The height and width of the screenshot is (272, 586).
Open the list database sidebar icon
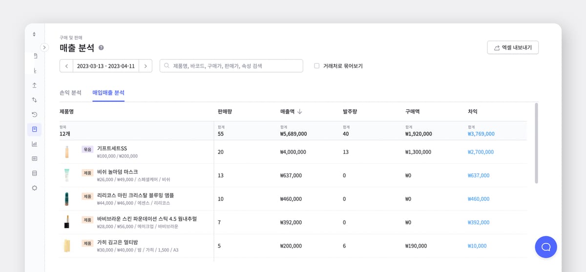[x=35, y=173]
